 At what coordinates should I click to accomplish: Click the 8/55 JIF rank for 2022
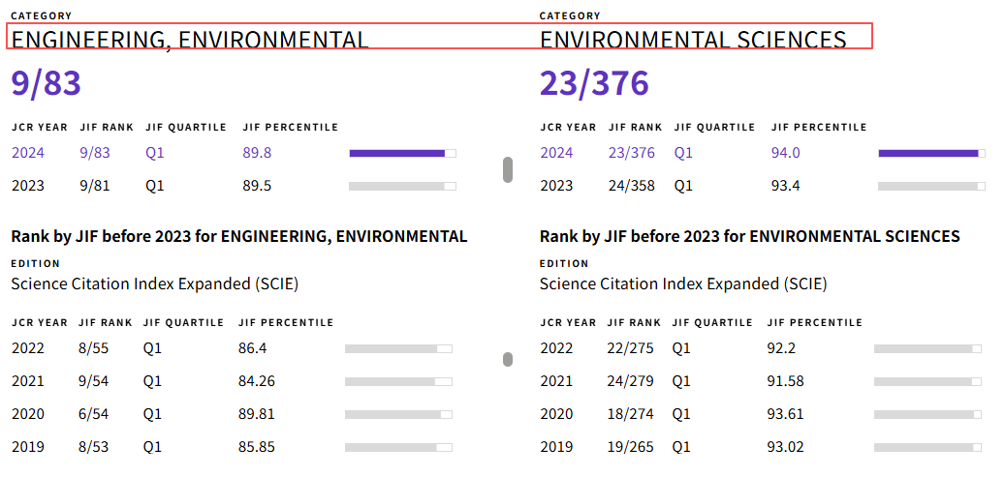[94, 348]
